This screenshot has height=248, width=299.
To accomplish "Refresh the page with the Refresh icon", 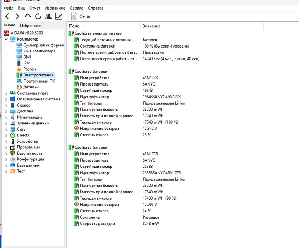I will [x=38, y=17].
